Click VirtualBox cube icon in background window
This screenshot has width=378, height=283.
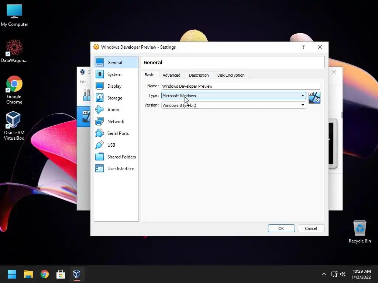83,72
